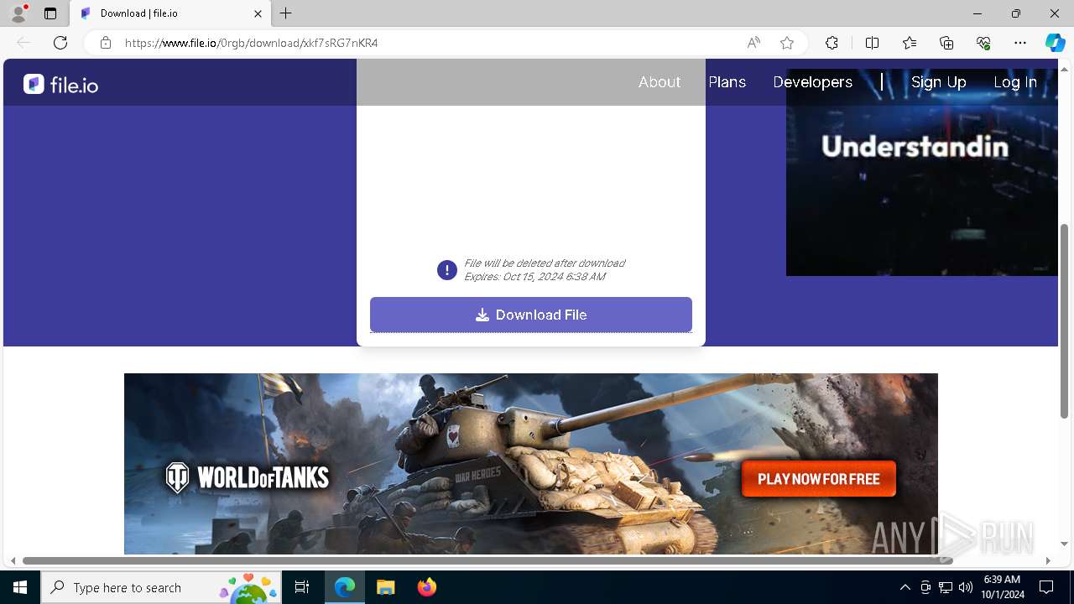Click Play Now For Free button

click(819, 479)
